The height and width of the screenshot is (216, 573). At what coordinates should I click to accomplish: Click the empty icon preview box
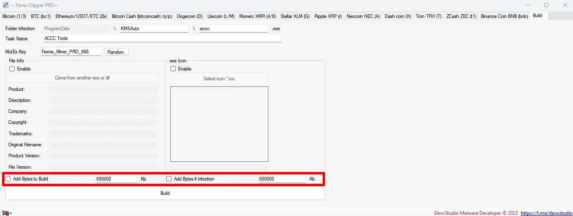pyautogui.click(x=219, y=124)
